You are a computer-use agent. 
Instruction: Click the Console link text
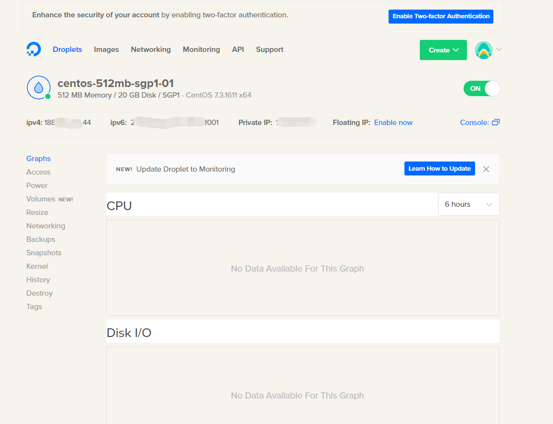(x=474, y=123)
